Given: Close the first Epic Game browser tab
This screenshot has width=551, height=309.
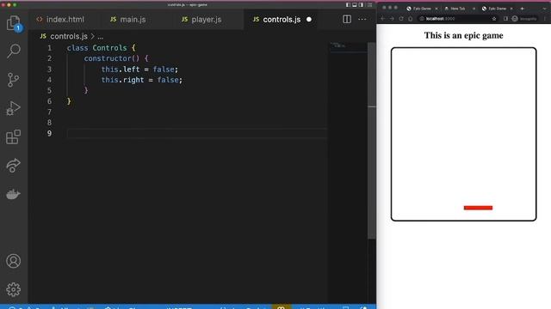Looking at the screenshot, I should click(436, 9).
